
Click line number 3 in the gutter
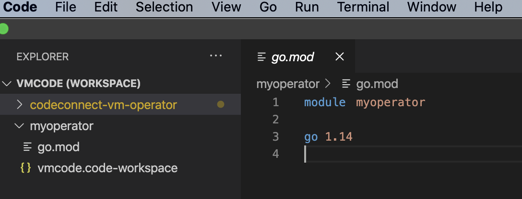click(275, 137)
